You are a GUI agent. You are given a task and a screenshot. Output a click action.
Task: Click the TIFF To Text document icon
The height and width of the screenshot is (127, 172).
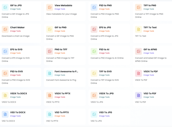click(x=139, y=29)
